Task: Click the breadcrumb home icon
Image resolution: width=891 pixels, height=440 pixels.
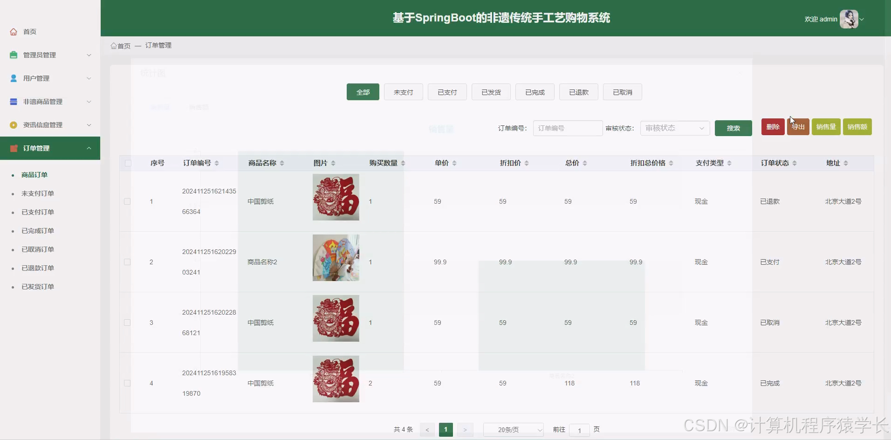Action: tap(114, 45)
